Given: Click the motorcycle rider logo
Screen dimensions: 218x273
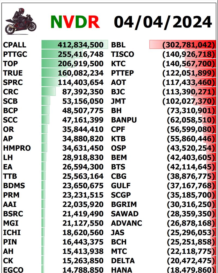Looking at the screenshot, I should (20, 21).
